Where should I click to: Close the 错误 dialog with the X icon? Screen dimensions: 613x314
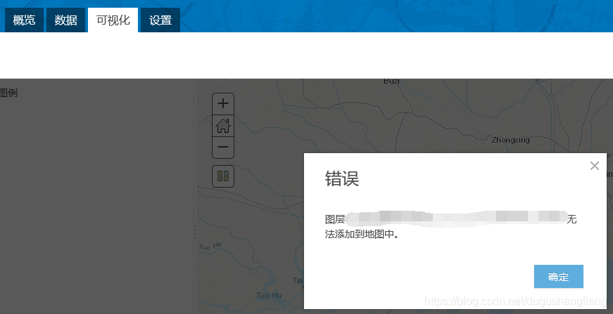point(595,166)
